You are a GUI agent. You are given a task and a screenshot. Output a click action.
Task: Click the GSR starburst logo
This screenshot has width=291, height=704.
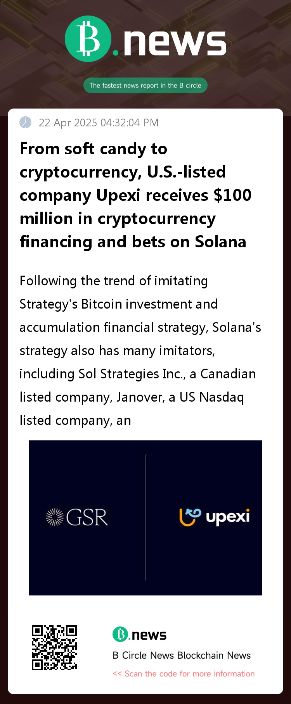pyautogui.click(x=55, y=517)
